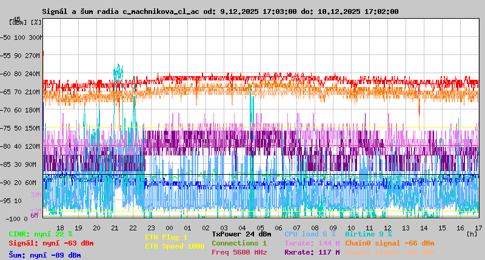The image size is (485, 260).
Task: Click the TxPower 24 dBm legend label
Action: pyautogui.click(x=241, y=233)
